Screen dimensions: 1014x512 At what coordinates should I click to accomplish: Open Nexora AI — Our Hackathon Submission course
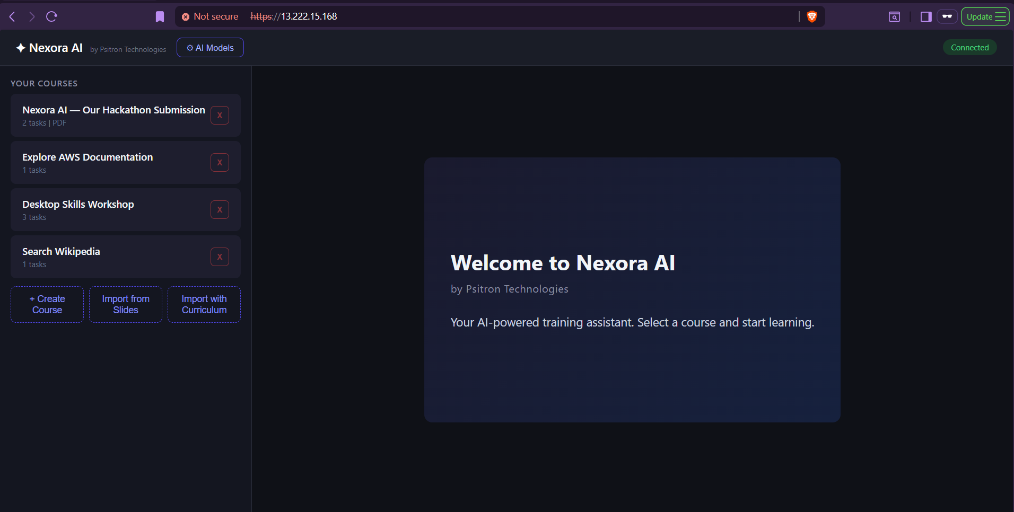[126, 116]
